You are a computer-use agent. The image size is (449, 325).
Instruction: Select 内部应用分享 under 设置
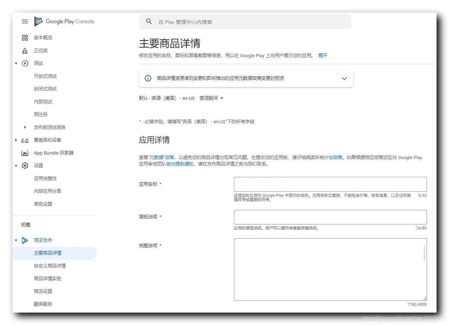coord(48,191)
